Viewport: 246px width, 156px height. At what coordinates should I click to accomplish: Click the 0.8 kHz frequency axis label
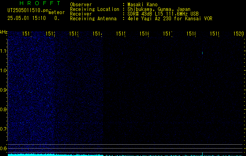tap(3, 109)
